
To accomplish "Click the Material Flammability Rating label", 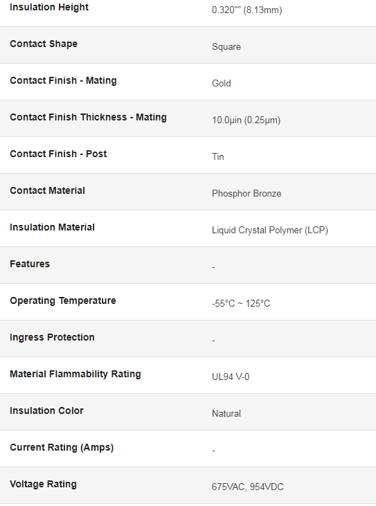I will pos(75,374).
